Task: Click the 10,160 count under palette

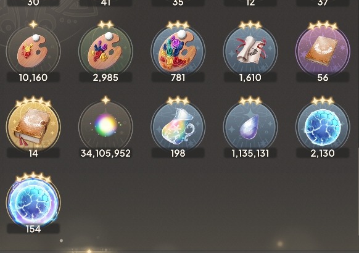Action: click(33, 78)
